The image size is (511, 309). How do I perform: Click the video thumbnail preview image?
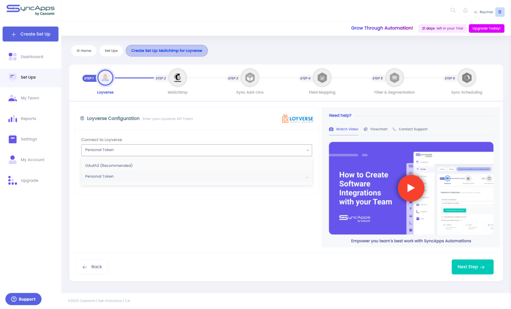411,188
